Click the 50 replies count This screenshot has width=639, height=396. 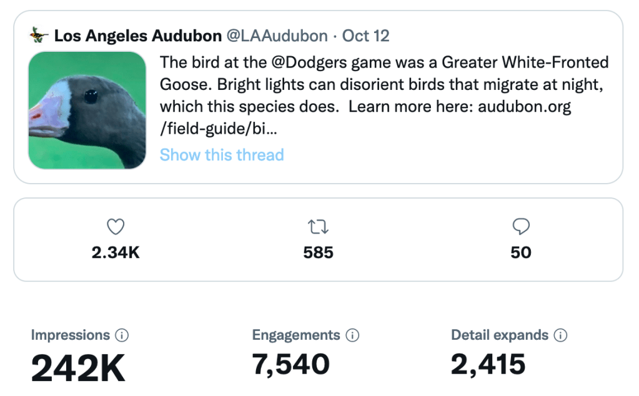520,252
